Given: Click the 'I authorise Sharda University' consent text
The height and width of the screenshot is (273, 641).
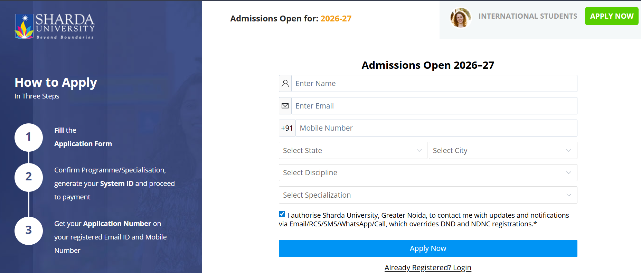Looking at the screenshot, I should [x=424, y=219].
